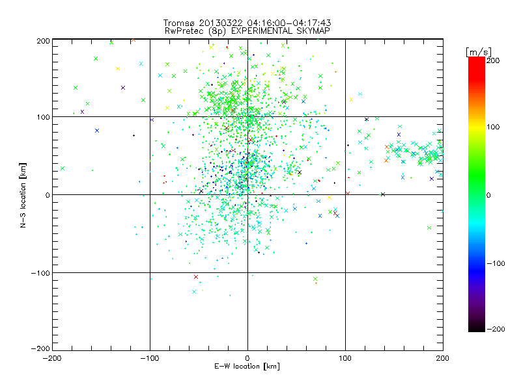This screenshot has width=521, height=390.
Task: Click the green X marker at the far left near 35 km north
Action: click(x=63, y=168)
